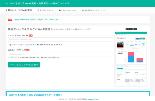Click the clock icon before 最近見たレポート

click(38, 10)
